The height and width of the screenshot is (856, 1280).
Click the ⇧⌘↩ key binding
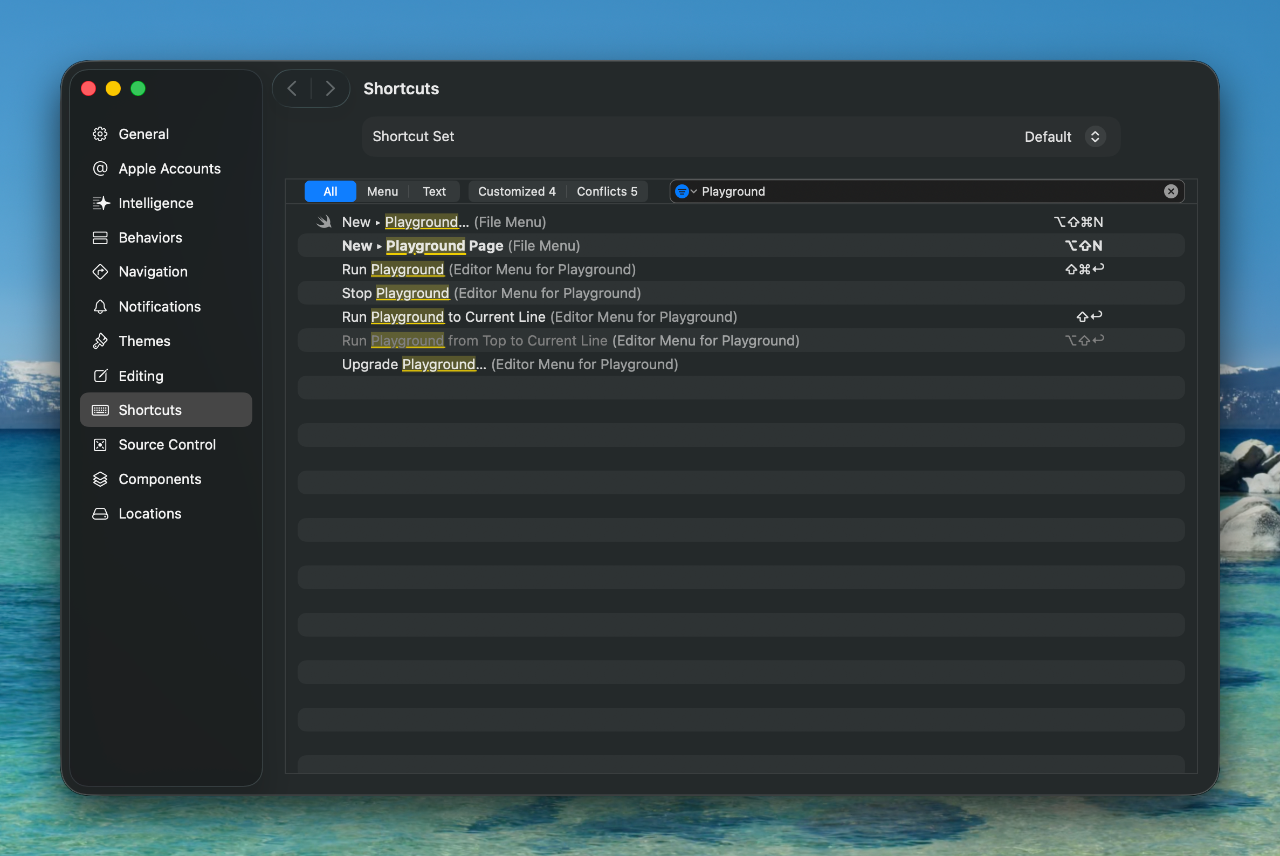tap(1084, 269)
